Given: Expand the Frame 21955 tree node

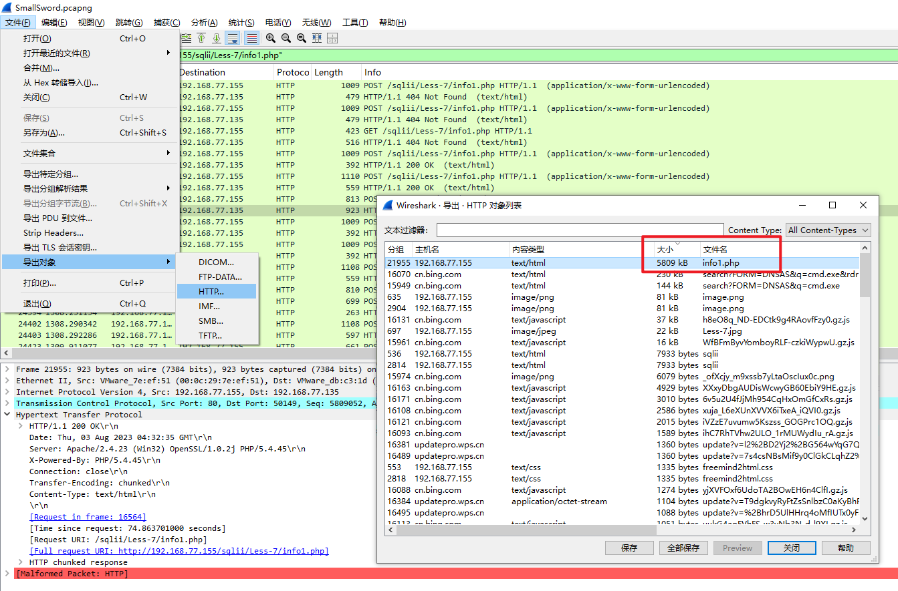Looking at the screenshot, I should pos(7,369).
